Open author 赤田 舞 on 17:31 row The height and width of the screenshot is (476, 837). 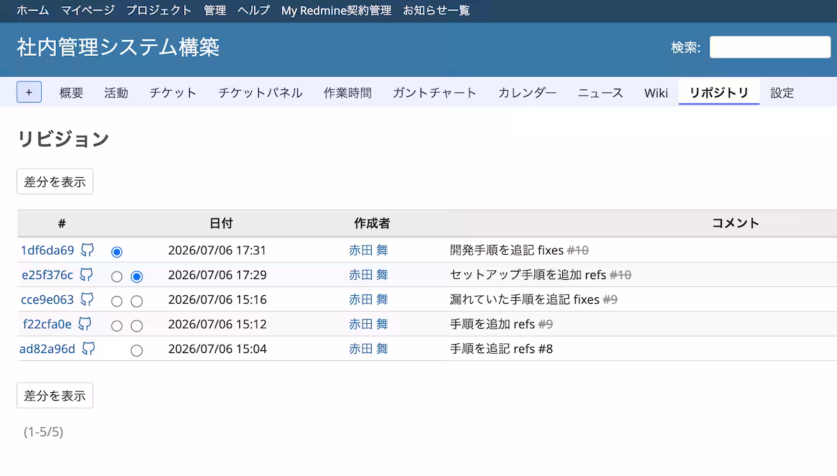point(368,250)
